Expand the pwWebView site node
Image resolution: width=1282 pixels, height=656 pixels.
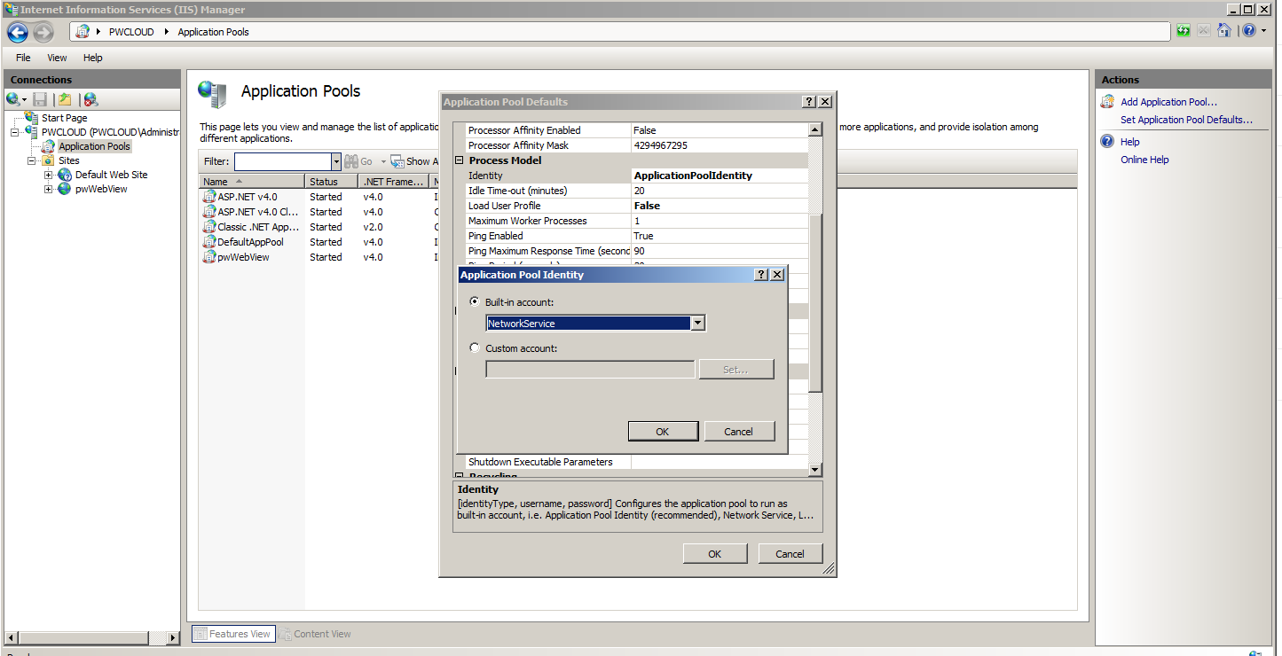point(49,189)
